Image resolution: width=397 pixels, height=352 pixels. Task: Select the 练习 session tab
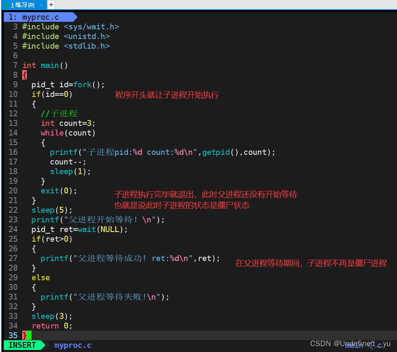(23, 5)
